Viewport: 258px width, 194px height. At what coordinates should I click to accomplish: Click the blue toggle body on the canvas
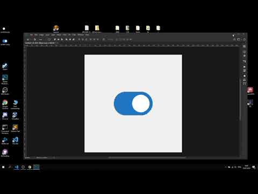click(123, 103)
